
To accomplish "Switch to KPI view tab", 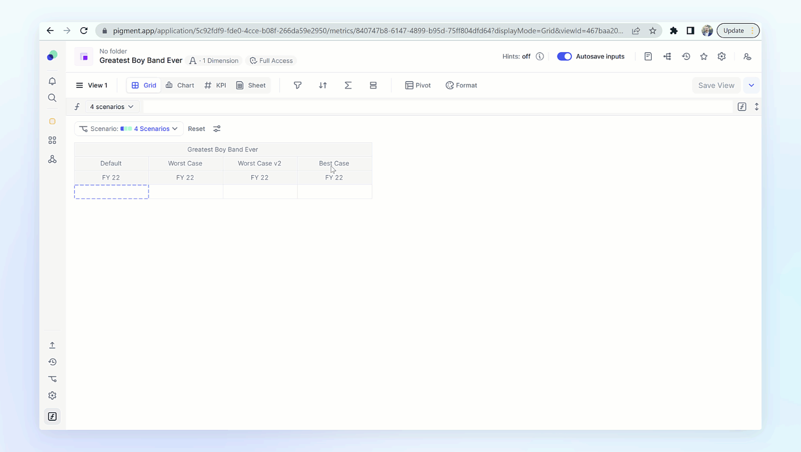I will click(x=216, y=85).
